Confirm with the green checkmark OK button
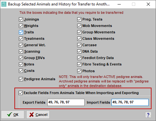The width and height of the screenshot is (156, 121). (13, 115)
